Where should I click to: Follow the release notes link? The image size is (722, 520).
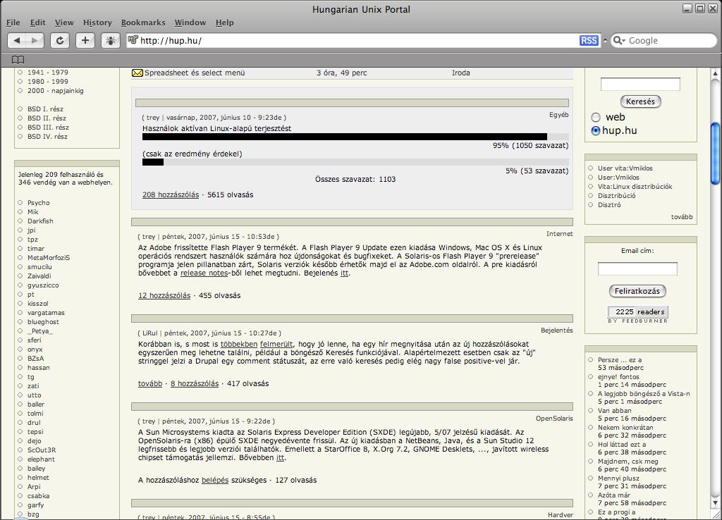click(x=204, y=273)
